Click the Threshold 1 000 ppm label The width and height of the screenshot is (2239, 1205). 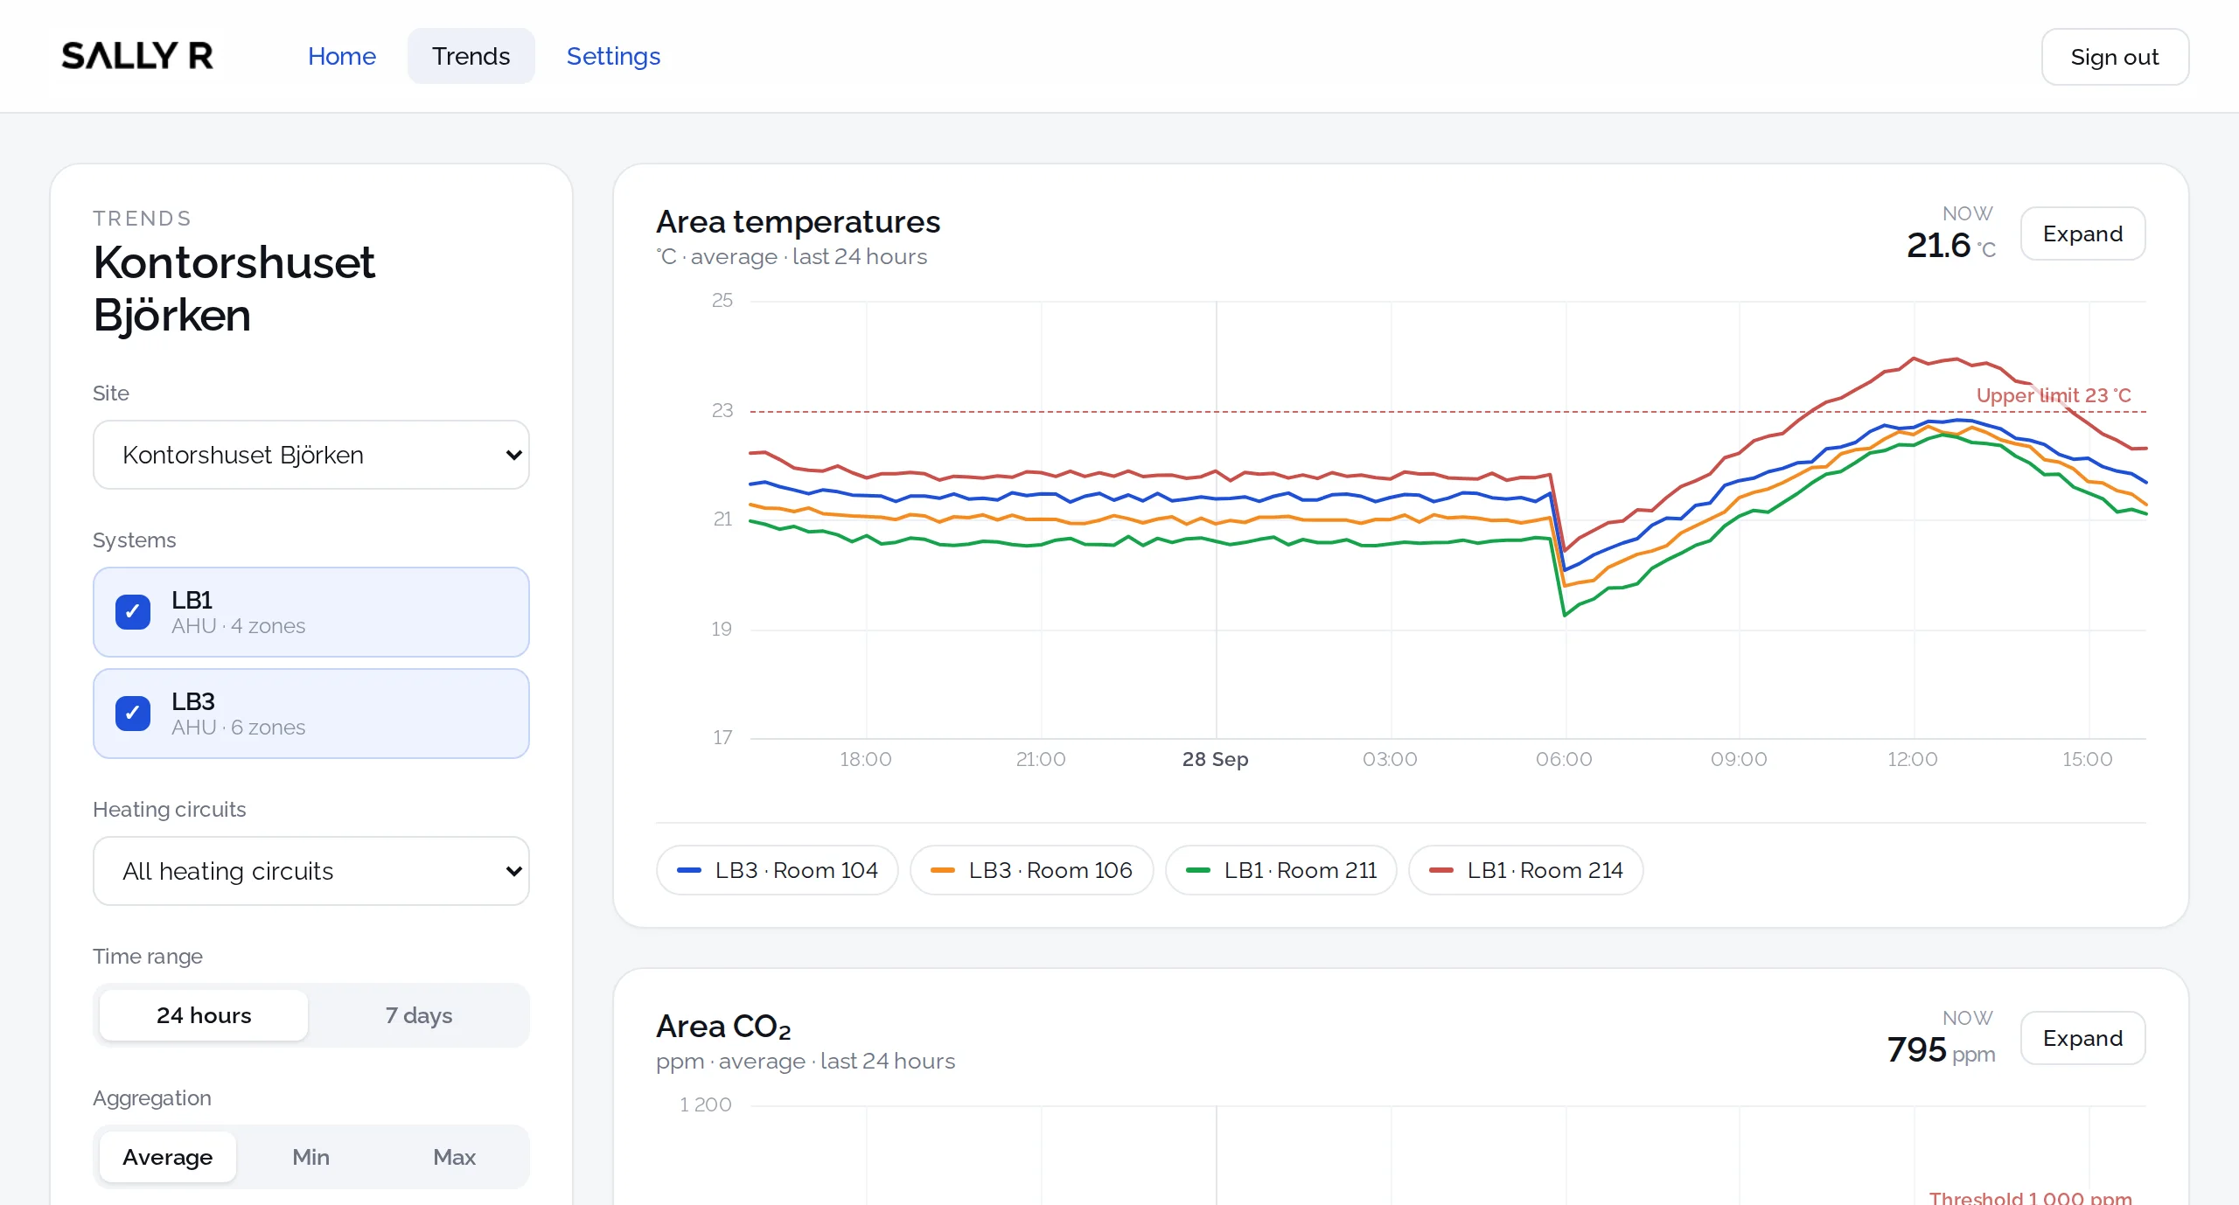pos(2031,1197)
